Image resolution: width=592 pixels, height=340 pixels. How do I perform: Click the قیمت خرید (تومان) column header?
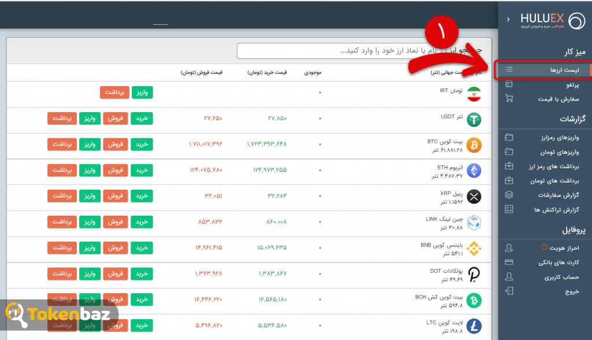(267, 72)
